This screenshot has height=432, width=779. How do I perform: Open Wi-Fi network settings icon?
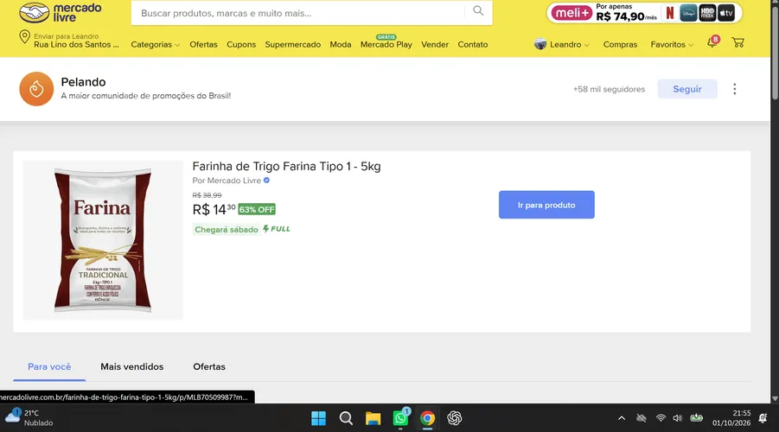click(661, 418)
